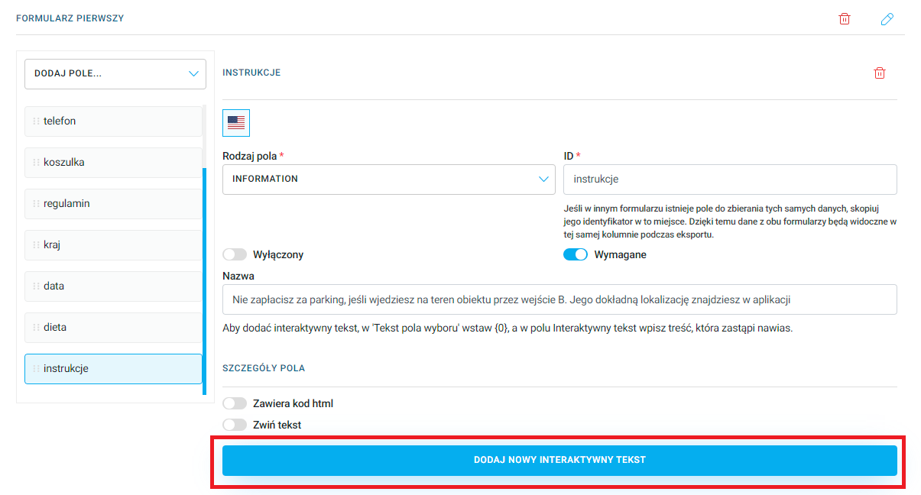Click the field list blue scrollbar
Viewport: 921px width, 495px height.
(204, 281)
